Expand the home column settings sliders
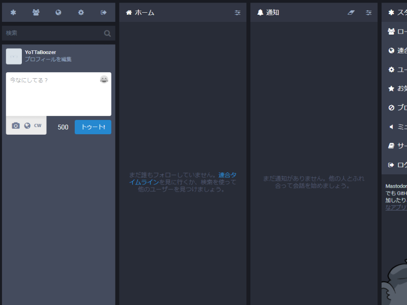 pos(237,12)
